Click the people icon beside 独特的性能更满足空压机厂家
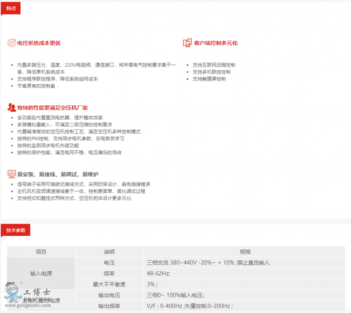Screen dimensions: 351x313 click(x=12, y=107)
